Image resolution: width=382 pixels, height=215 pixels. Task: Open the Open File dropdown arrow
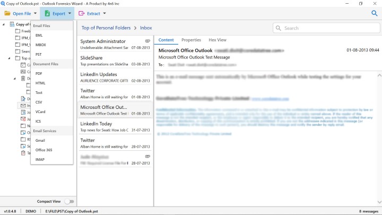pos(35,13)
